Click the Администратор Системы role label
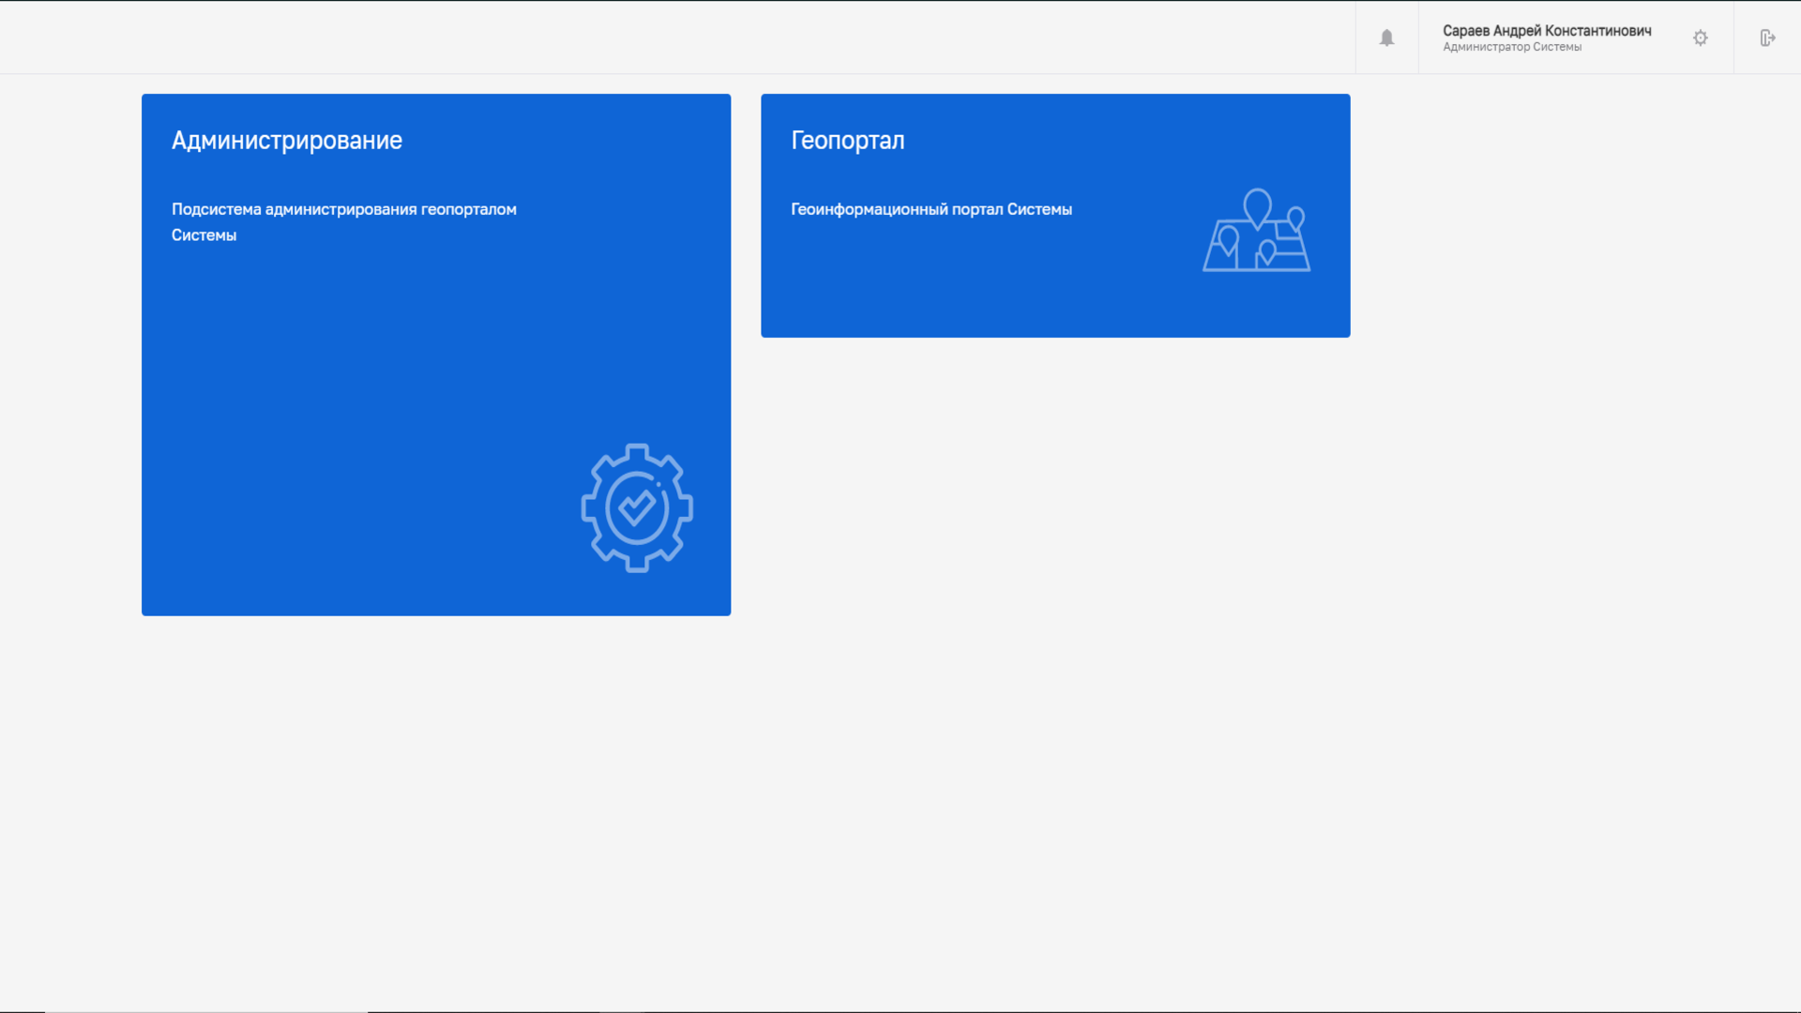The height and width of the screenshot is (1013, 1801). [x=1512, y=47]
